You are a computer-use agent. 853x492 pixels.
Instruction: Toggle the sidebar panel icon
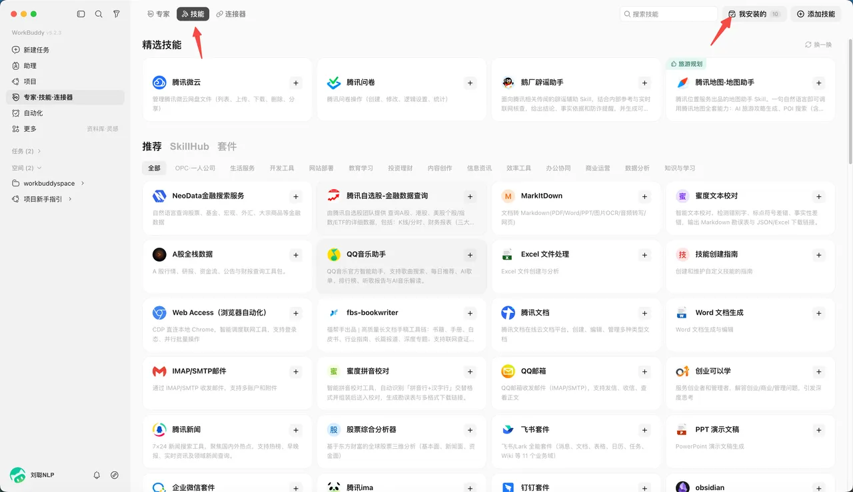[x=81, y=14]
